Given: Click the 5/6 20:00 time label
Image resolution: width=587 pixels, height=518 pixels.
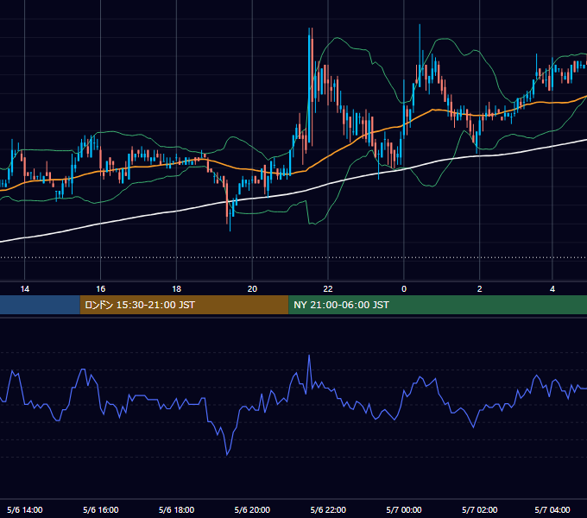Looking at the screenshot, I should tap(252, 509).
